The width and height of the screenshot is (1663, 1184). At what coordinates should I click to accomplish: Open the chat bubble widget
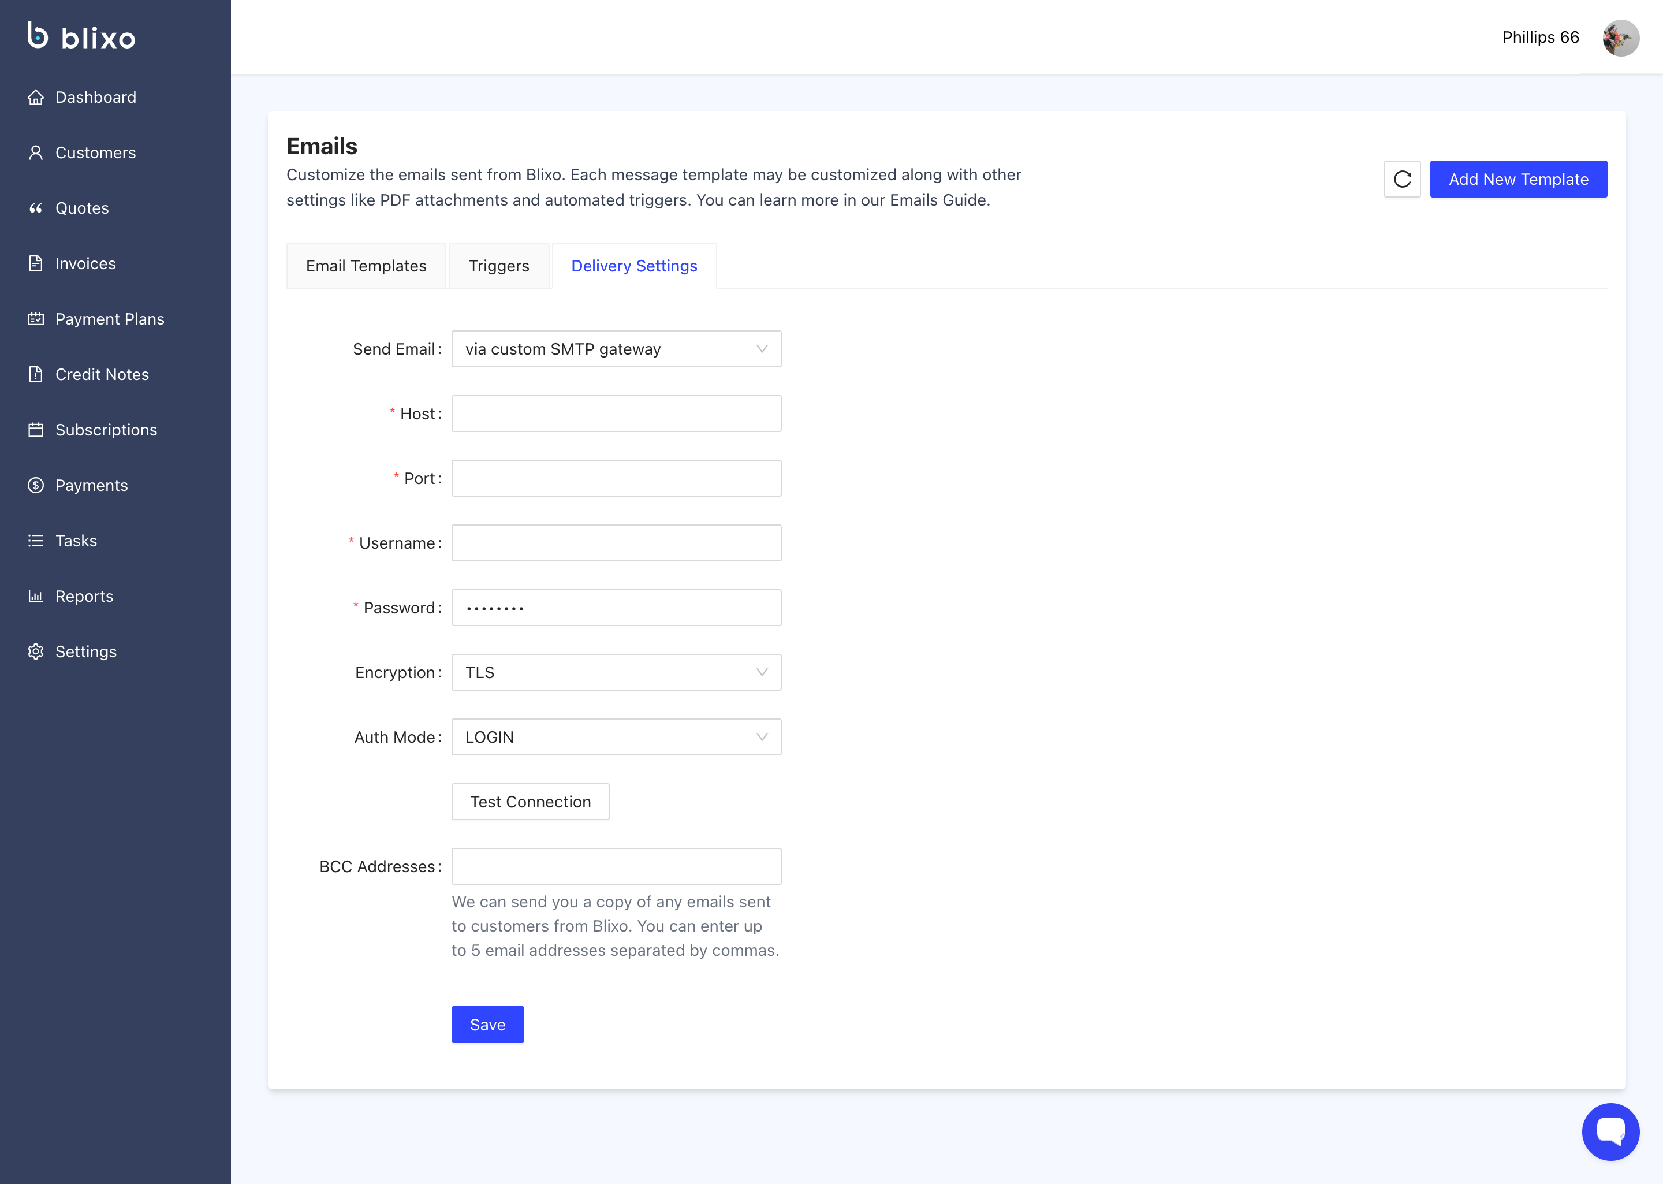1610,1131
